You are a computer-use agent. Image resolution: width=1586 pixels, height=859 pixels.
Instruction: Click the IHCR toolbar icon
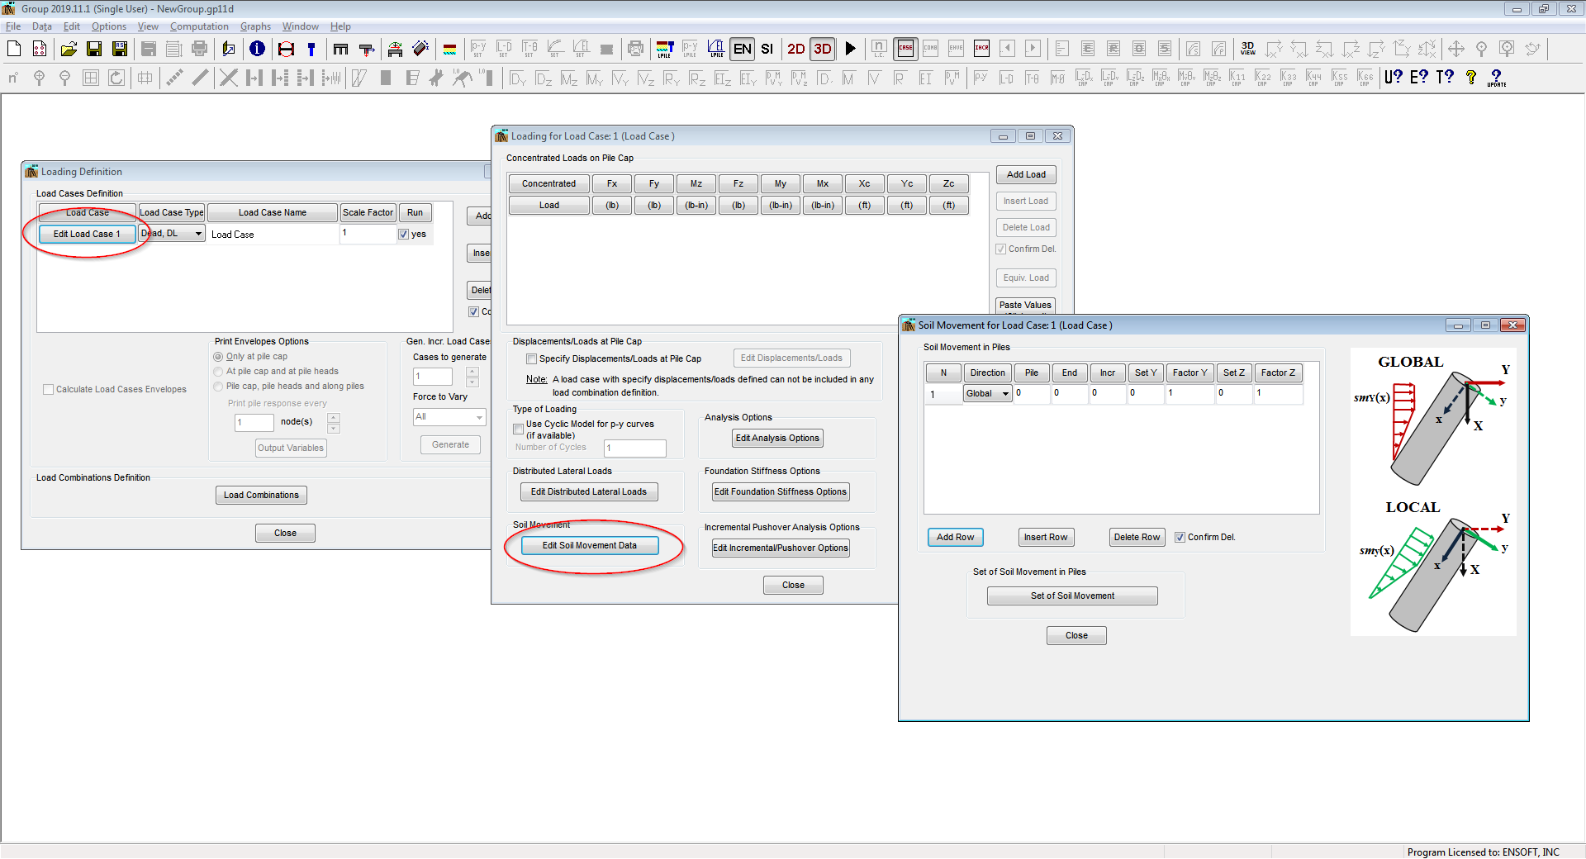point(981,49)
